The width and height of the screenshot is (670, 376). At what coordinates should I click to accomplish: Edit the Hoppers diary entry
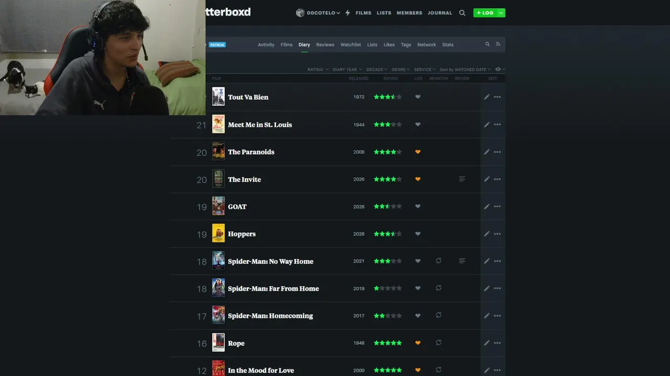coord(487,234)
